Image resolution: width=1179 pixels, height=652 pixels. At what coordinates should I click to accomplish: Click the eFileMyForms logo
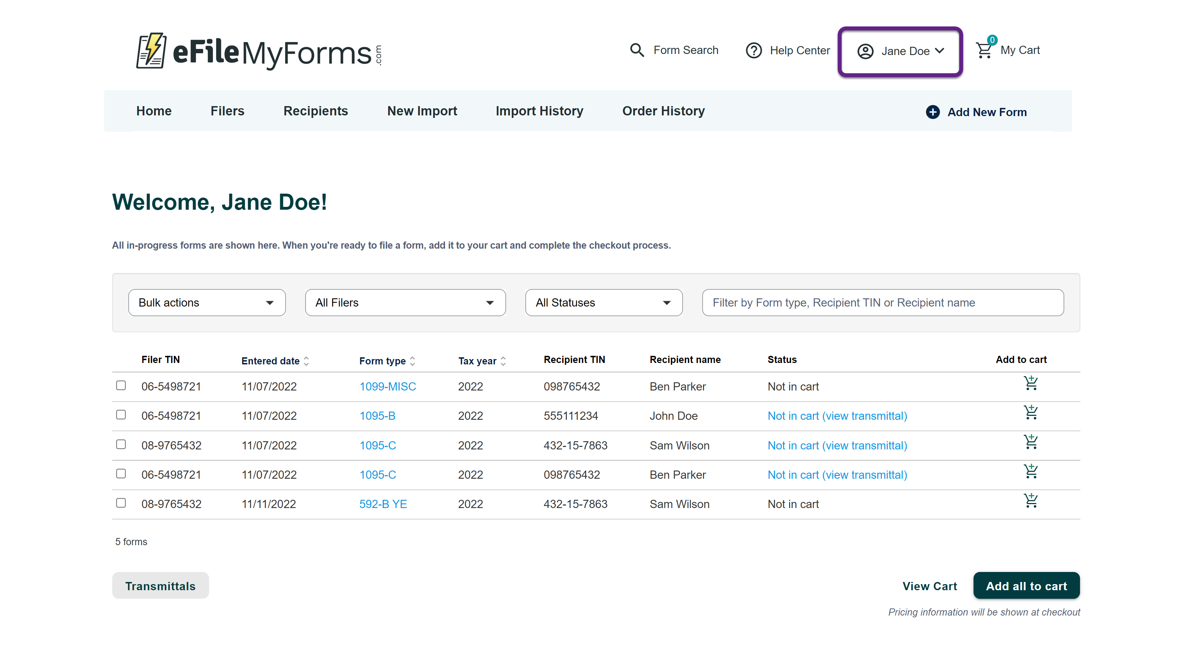click(259, 51)
